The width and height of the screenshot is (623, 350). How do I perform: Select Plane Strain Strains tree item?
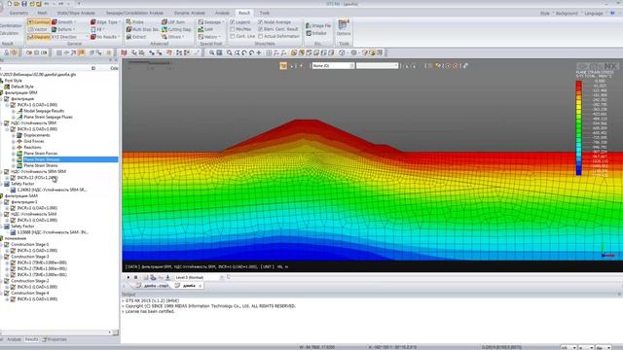(x=41, y=165)
